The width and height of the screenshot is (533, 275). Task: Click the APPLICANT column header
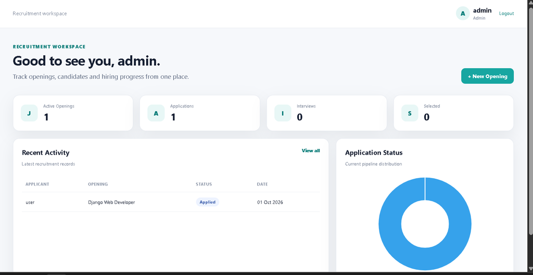(37, 184)
